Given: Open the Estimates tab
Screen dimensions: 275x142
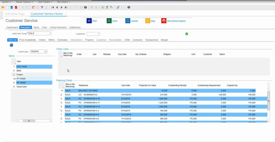Looking at the screenshot, I should click(x=62, y=40).
